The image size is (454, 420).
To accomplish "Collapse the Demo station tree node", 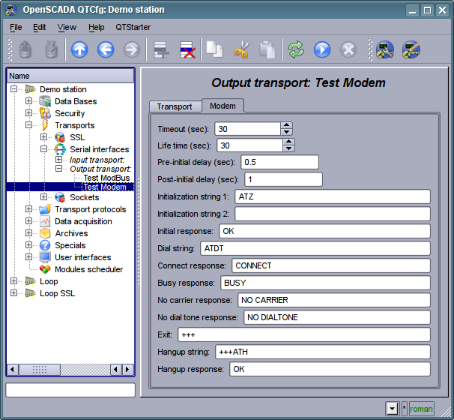I will (13, 89).
